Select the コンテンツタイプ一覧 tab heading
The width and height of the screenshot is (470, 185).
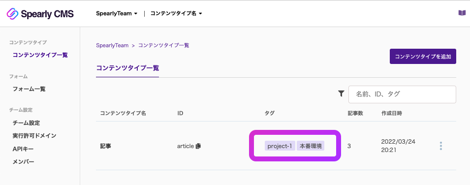[127, 68]
